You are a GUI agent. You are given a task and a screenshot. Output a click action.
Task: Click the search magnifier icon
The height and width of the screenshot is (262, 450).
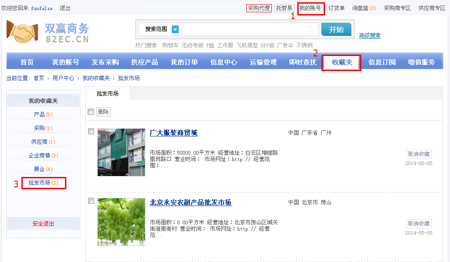click(310, 30)
